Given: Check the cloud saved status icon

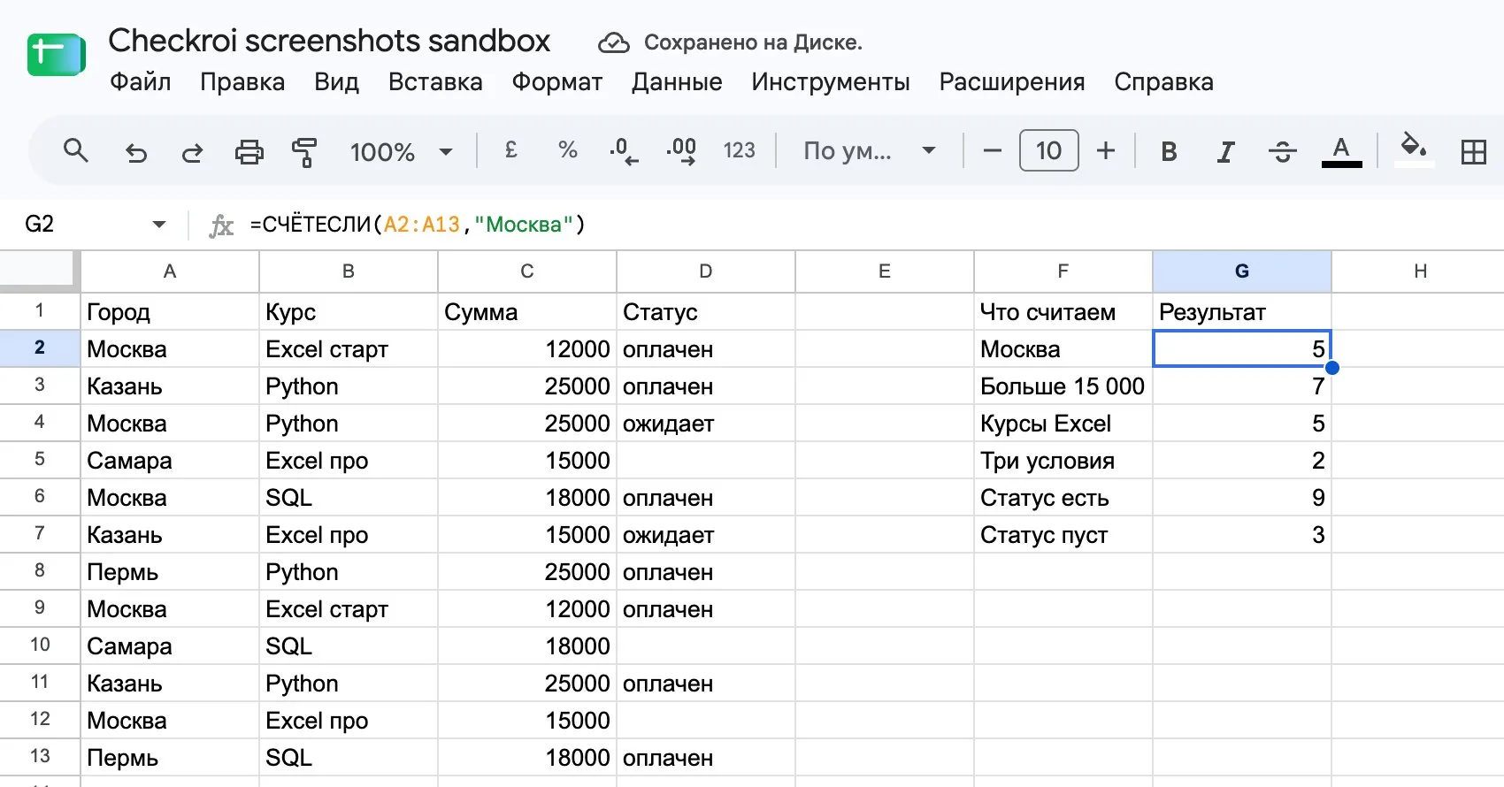Looking at the screenshot, I should [x=613, y=42].
